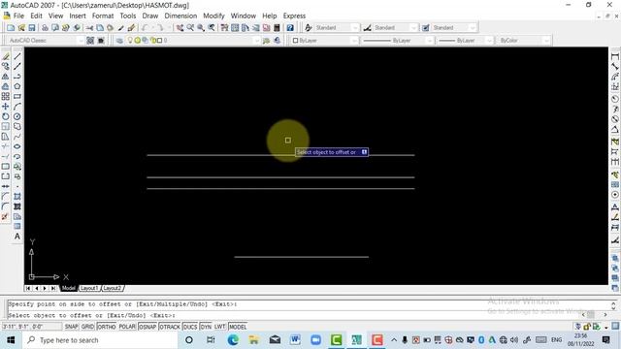Expand the color control ByLayer dropdown
Viewport: 621px width, 349px height.
[354, 41]
